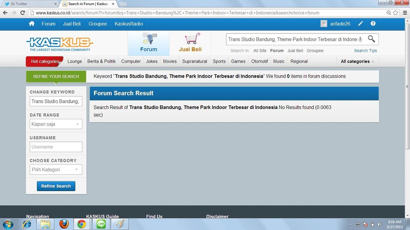410x230 pixels.
Task: Activate voice search microphone icon
Action: (360, 39)
